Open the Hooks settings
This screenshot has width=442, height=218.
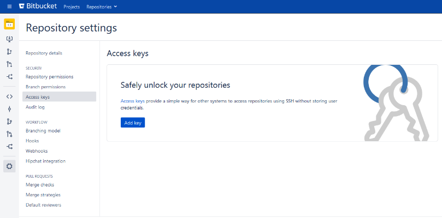32,141
